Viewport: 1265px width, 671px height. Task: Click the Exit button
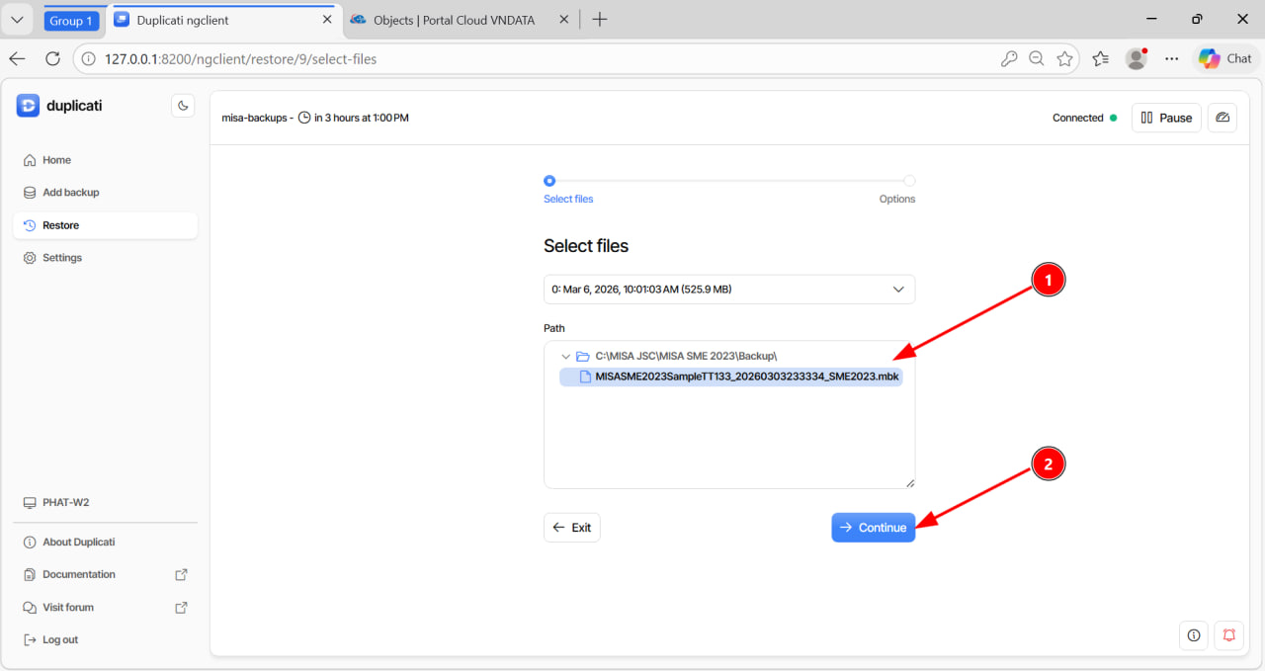[571, 528]
